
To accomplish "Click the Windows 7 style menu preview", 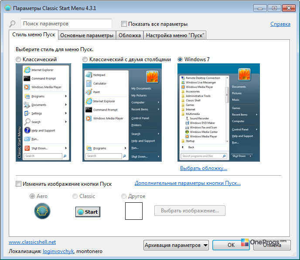I will [219, 113].
